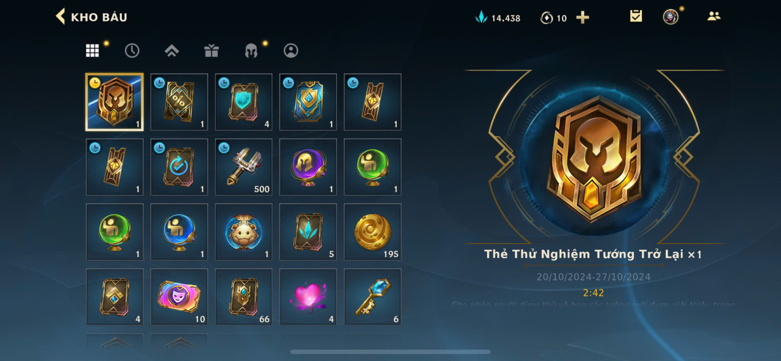Open the champion helmet filter tab

tap(251, 51)
